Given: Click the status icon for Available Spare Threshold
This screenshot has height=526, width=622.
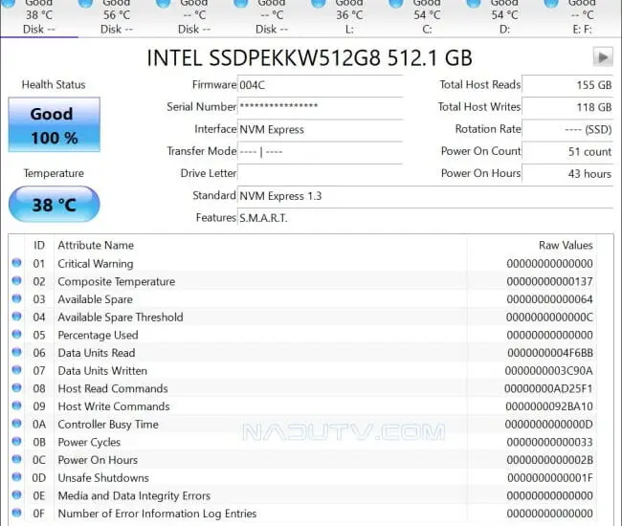Looking at the screenshot, I should click(x=16, y=316).
